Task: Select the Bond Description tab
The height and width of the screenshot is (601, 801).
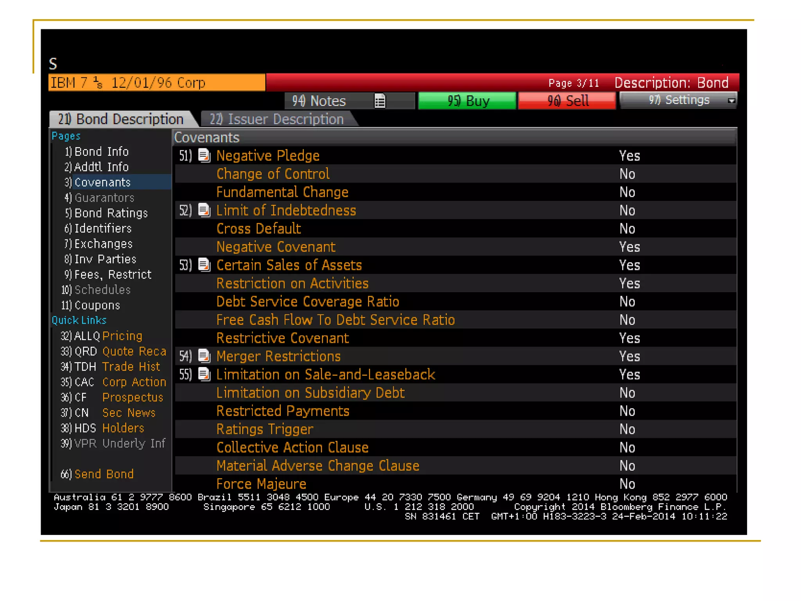Action: (121, 119)
